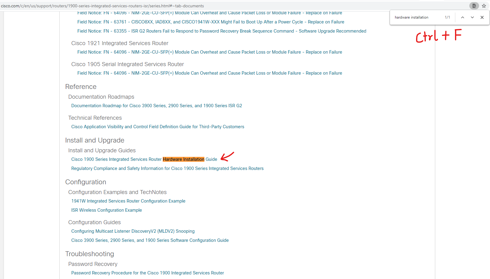
Task: Open Field Notice FN-63761 CISCO8XX link
Action: click(211, 22)
